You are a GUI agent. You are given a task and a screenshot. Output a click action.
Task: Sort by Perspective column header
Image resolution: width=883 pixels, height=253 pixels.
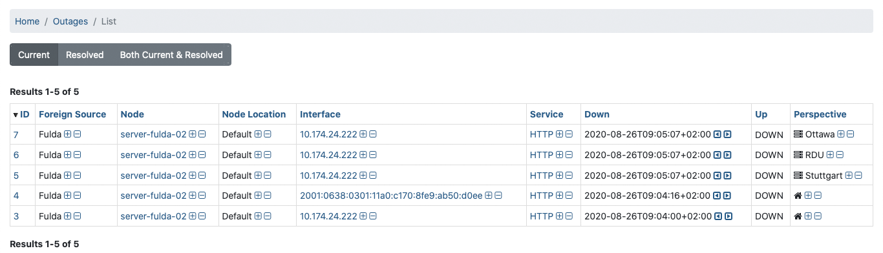pyautogui.click(x=820, y=114)
